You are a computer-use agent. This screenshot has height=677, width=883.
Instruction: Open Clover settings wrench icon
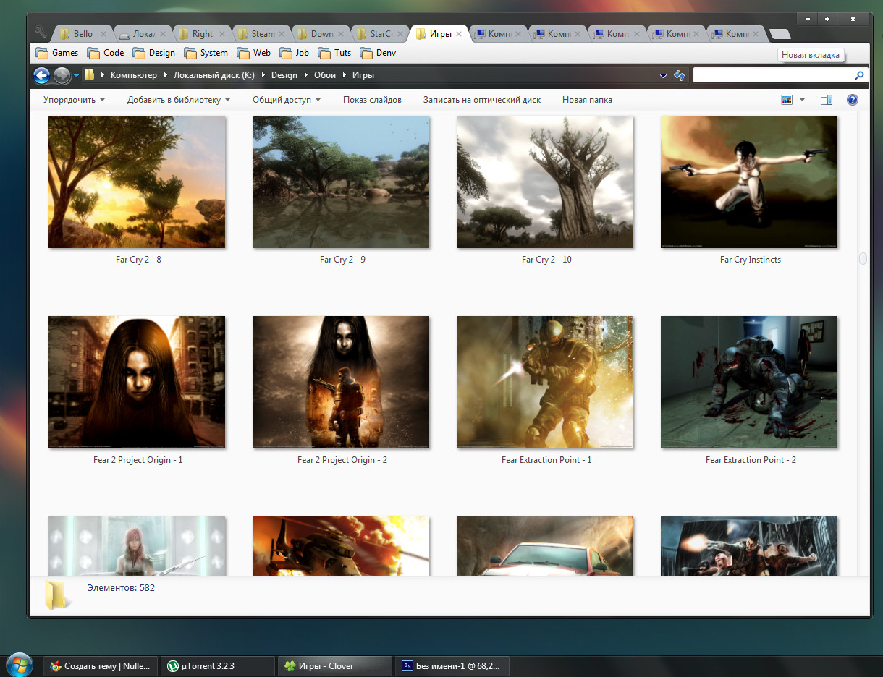[41, 33]
